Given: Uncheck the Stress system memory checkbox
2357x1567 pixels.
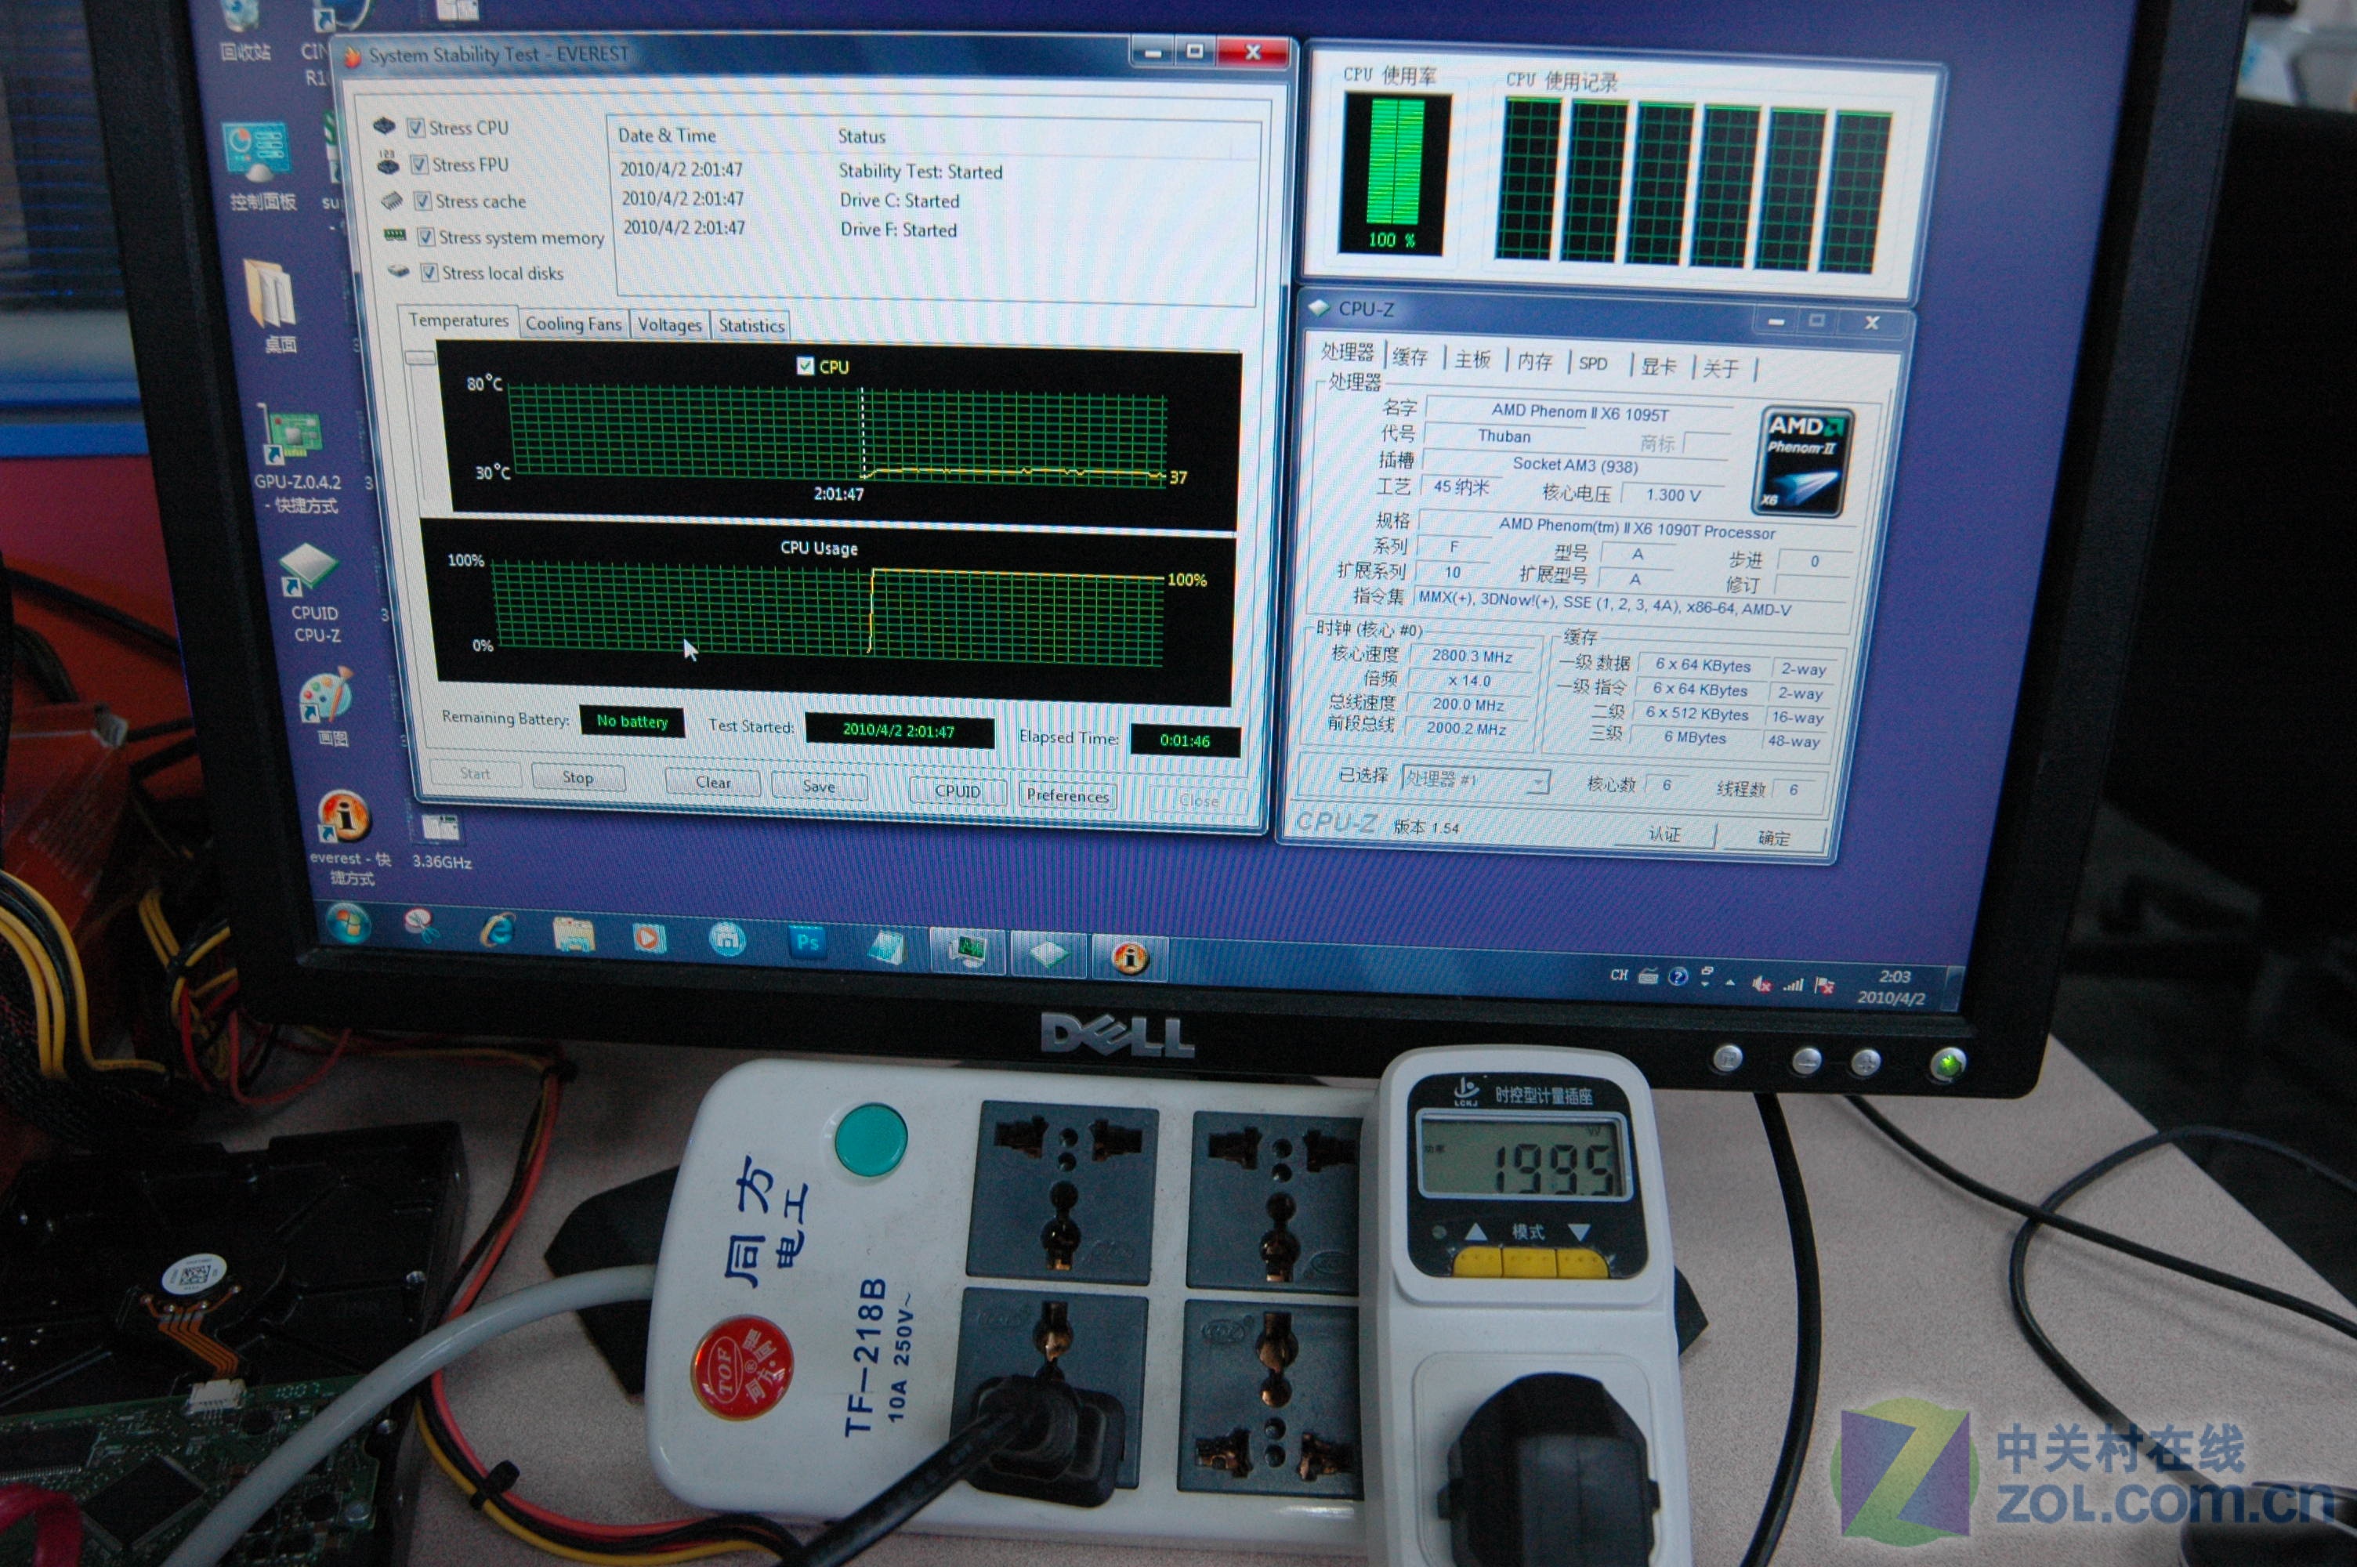Looking at the screenshot, I should click(425, 237).
